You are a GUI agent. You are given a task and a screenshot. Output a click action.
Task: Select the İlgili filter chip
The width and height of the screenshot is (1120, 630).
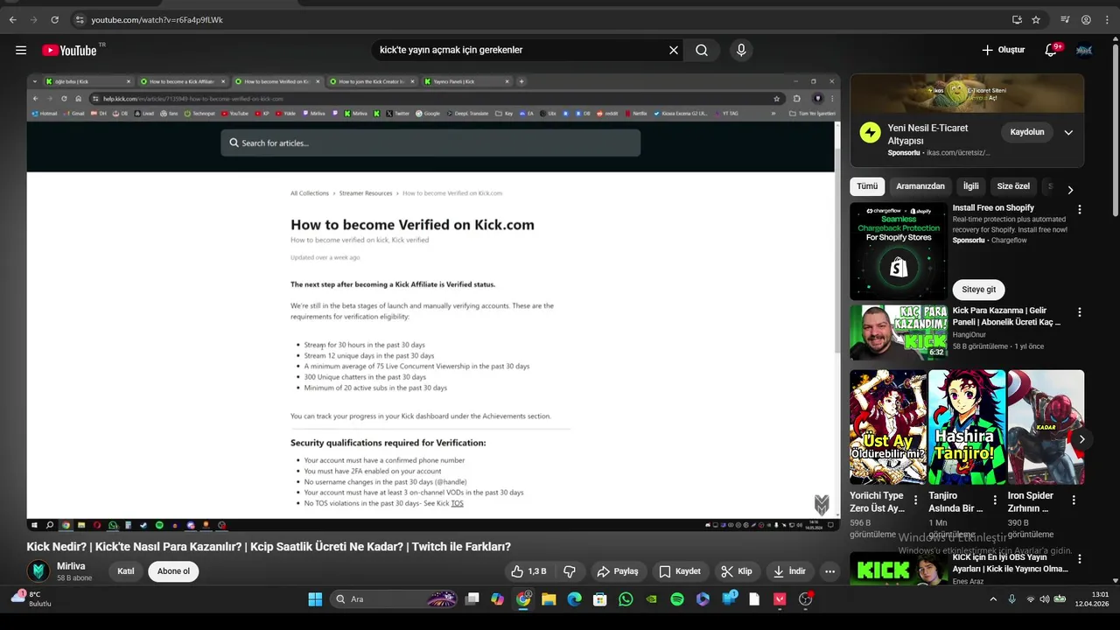coord(971,186)
